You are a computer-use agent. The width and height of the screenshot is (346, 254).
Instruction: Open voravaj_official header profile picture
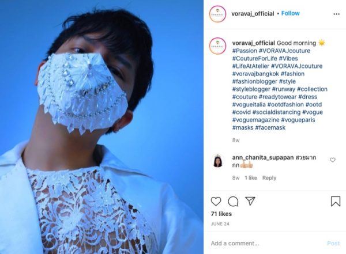point(217,14)
